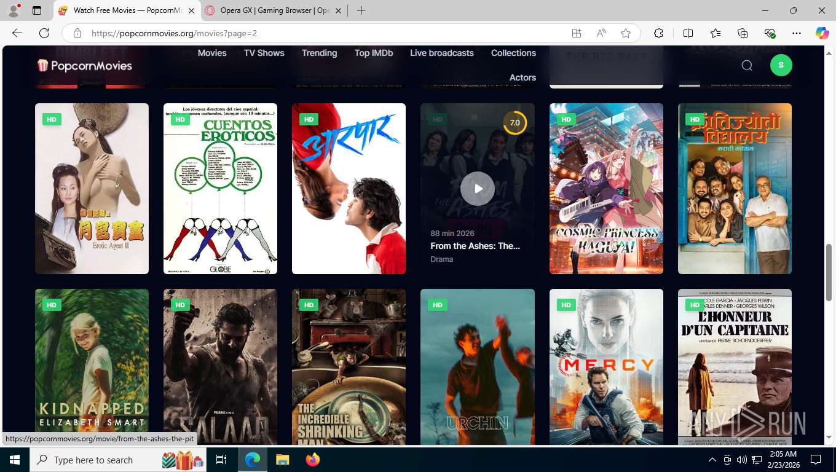Open the Favorites list icon
The image size is (836, 472).
(716, 33)
